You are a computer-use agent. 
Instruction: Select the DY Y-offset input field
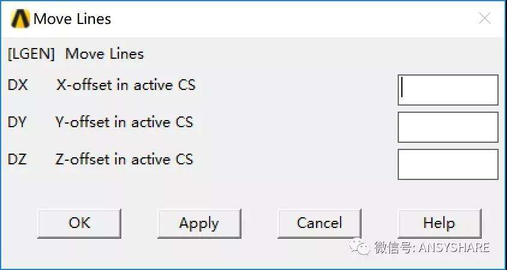click(x=448, y=127)
